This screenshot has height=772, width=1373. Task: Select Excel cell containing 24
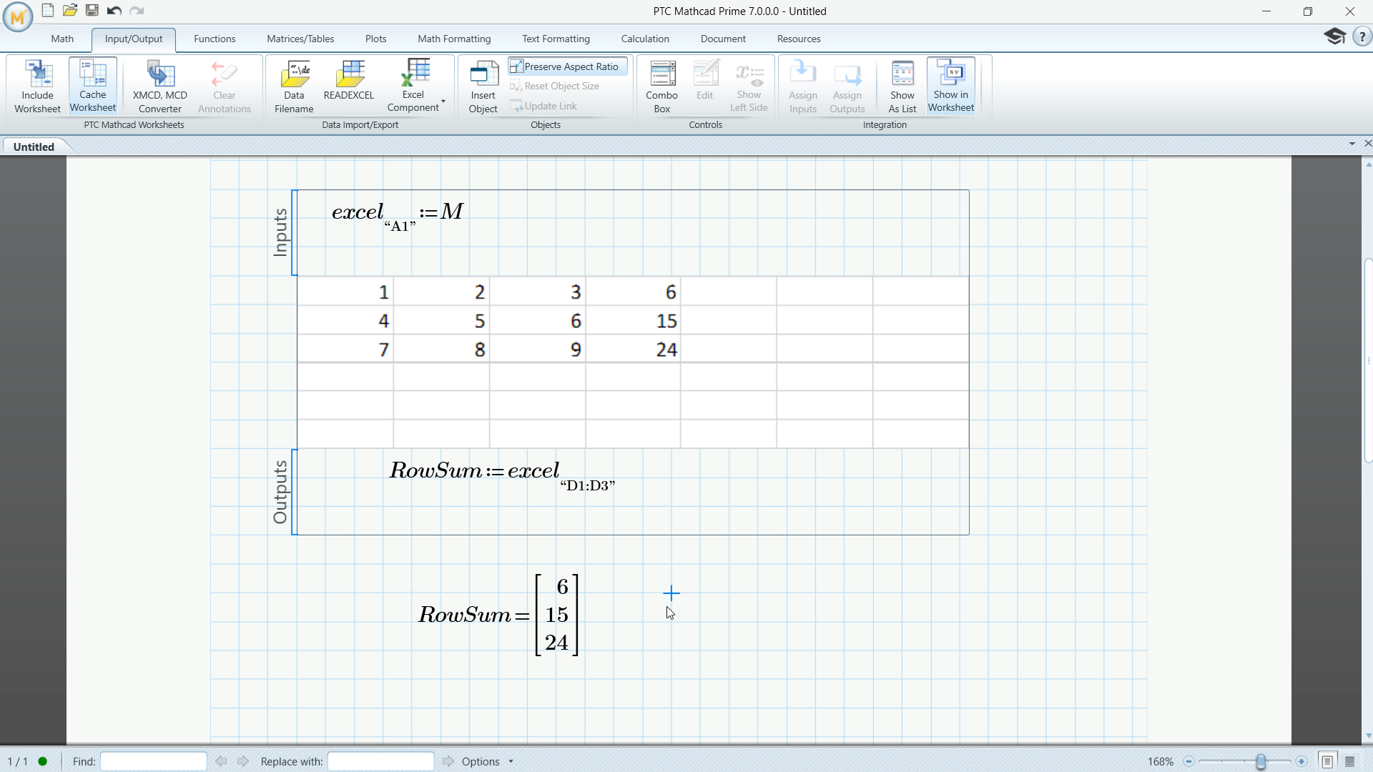(x=634, y=350)
